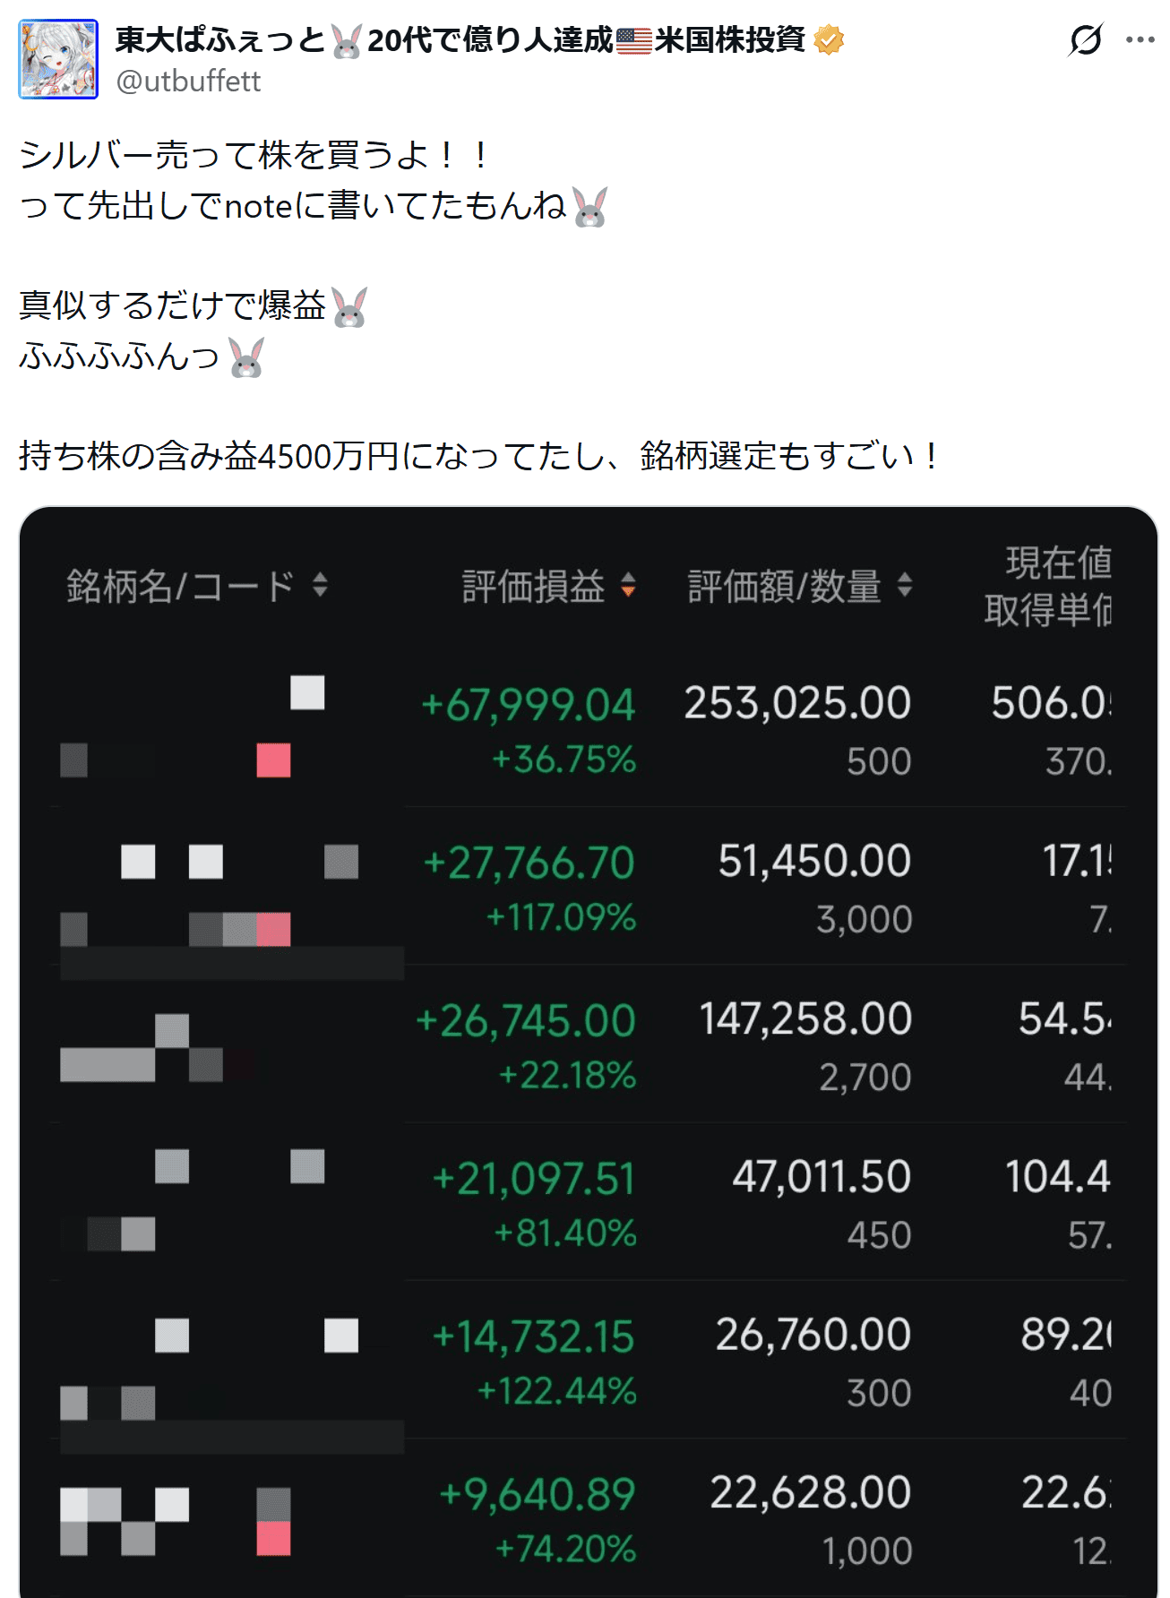Viewport: 1170px width, 1598px height.
Task: Click the US flag emoji in name
Action: click(634, 41)
